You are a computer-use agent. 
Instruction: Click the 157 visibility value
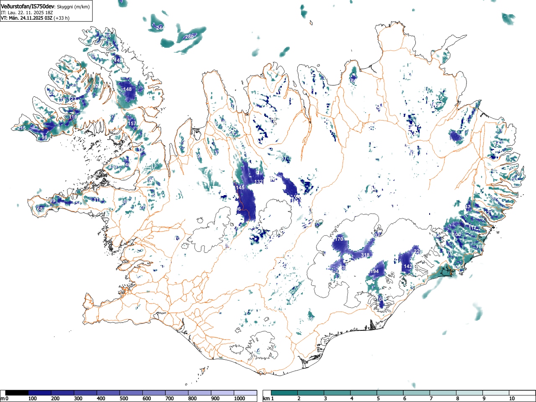point(132,124)
